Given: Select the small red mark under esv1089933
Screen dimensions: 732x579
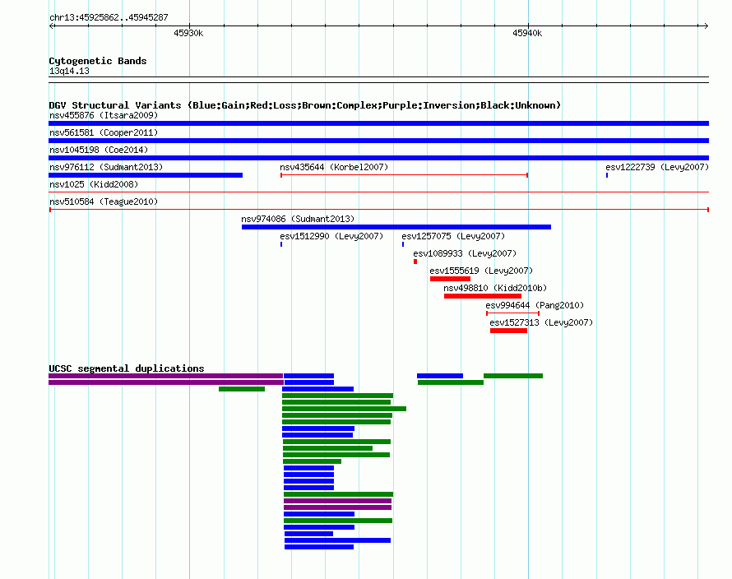Looking at the screenshot, I should (x=415, y=262).
